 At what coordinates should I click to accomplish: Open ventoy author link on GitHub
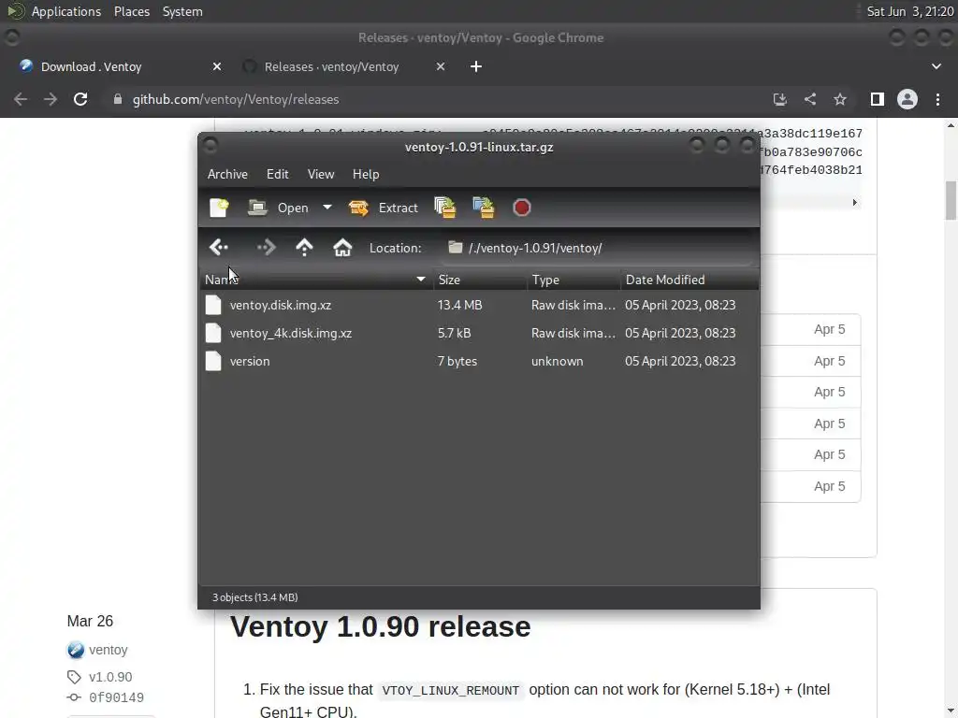[109, 650]
